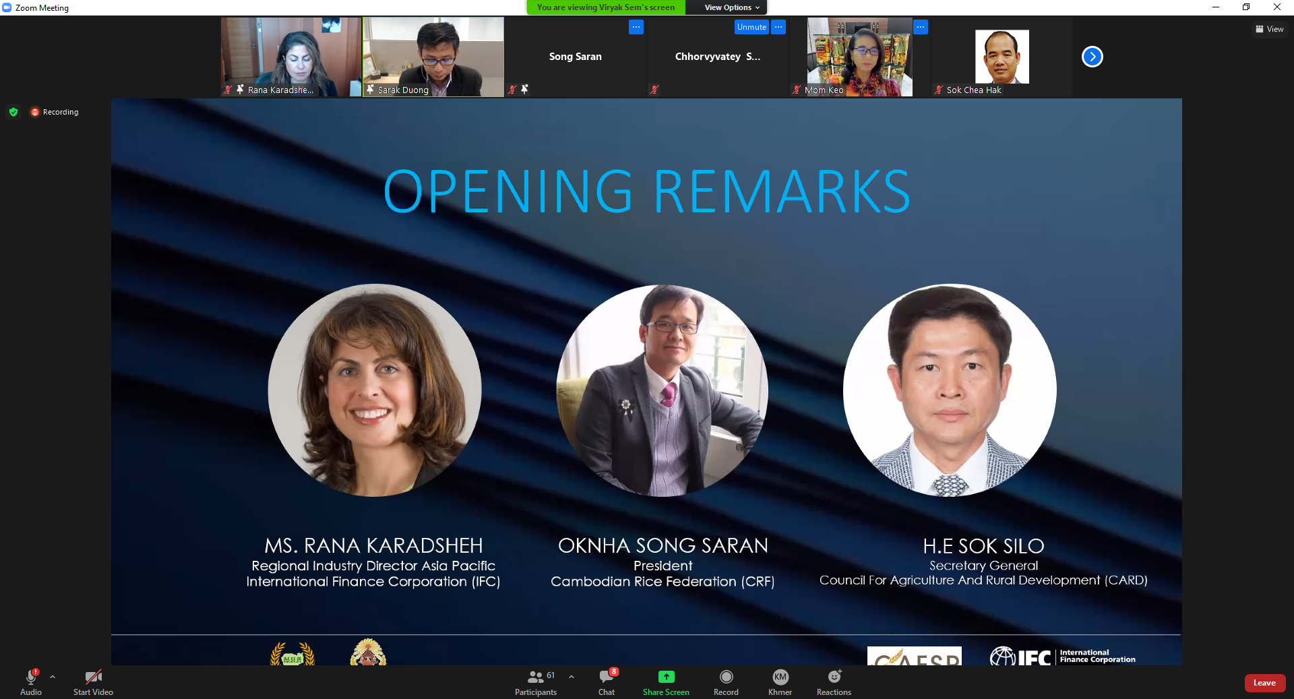Image resolution: width=1294 pixels, height=699 pixels.
Task: Click Song Saran's muted microphone icon
Action: click(512, 90)
